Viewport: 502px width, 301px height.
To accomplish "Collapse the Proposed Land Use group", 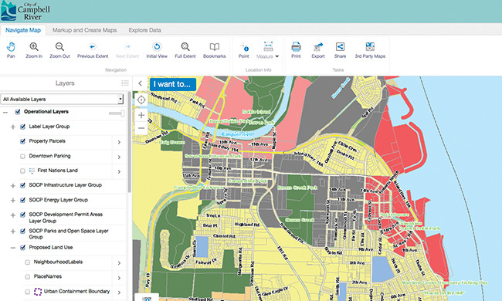I will 13,248.
